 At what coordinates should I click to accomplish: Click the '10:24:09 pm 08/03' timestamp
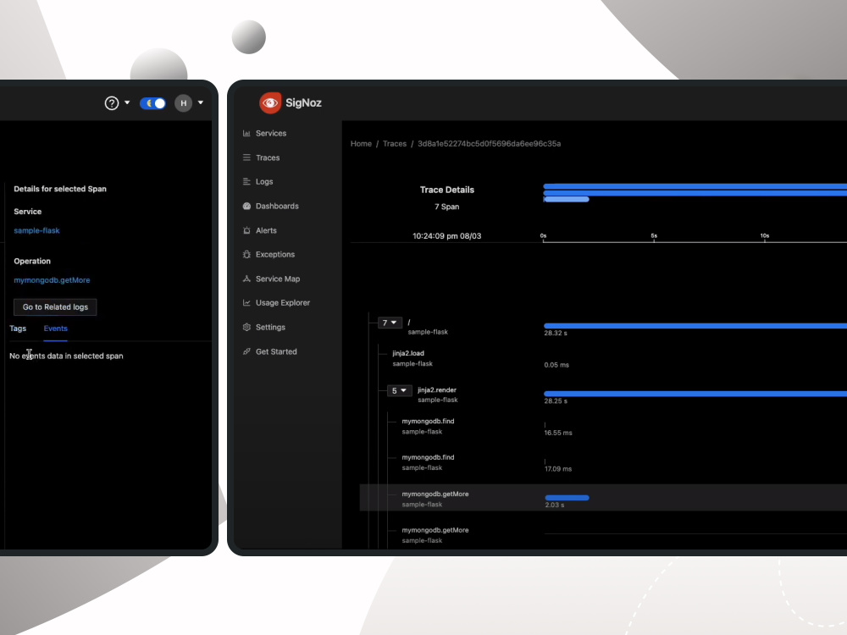coord(446,236)
